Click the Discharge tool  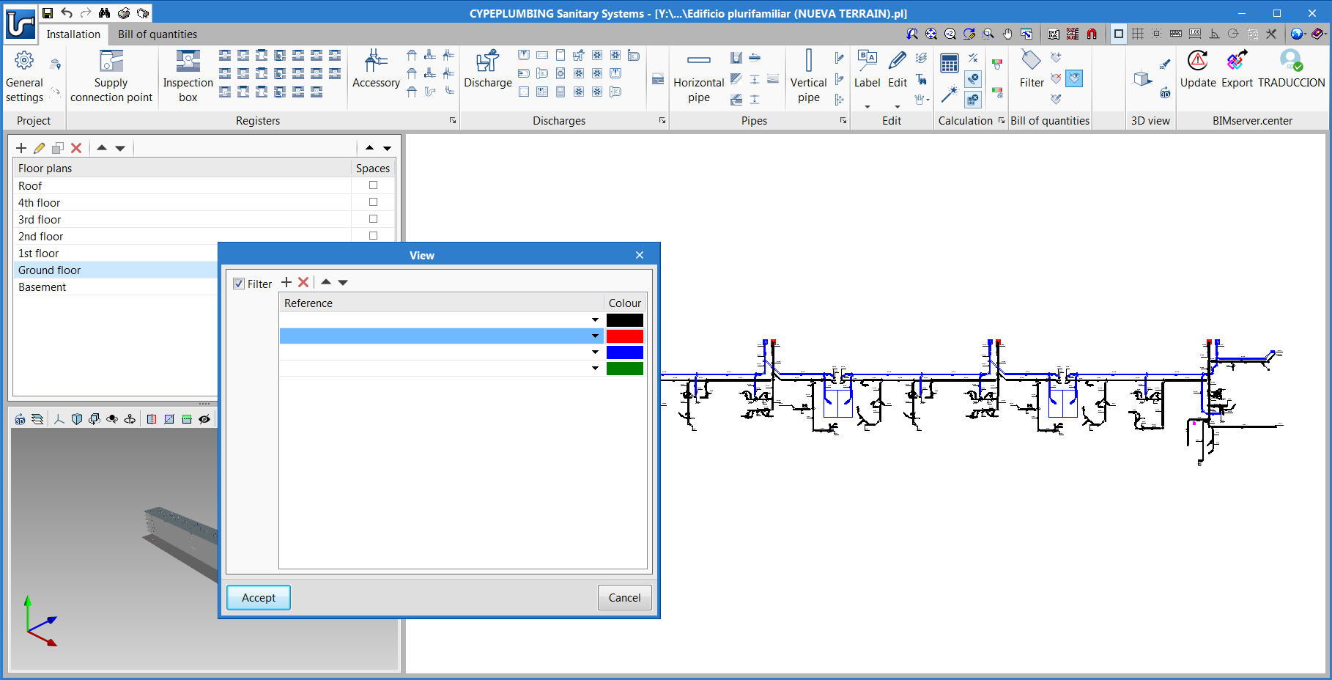coord(487,70)
